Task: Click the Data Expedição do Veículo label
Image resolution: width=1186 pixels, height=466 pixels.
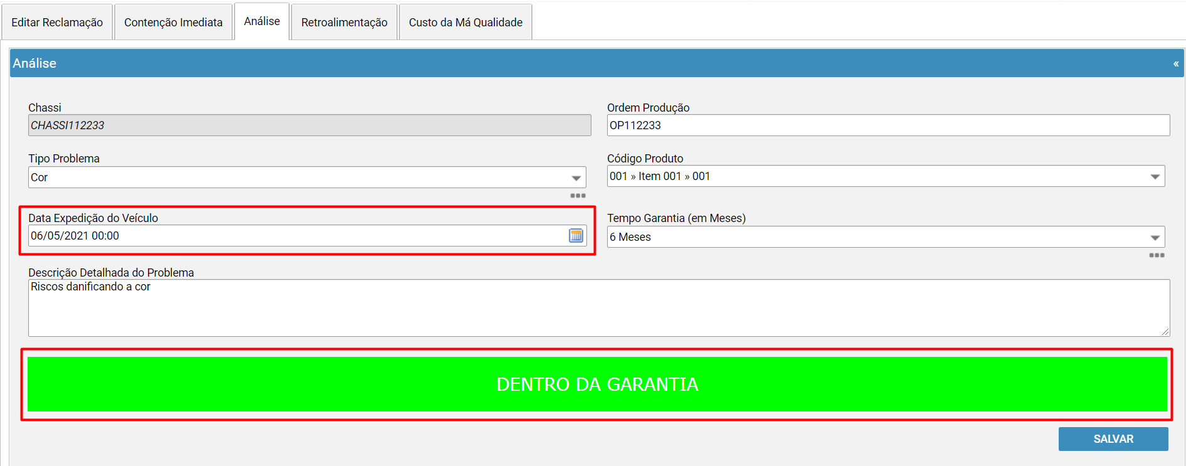Action: pyautogui.click(x=93, y=218)
